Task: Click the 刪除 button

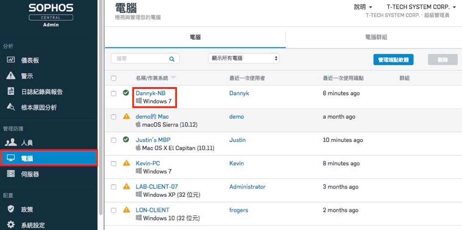Action: (x=442, y=60)
